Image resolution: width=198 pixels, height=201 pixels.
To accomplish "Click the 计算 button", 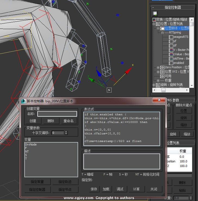I will tap(136, 189).
